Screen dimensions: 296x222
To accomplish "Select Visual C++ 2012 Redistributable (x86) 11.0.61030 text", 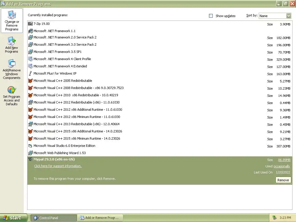I will [76, 103].
